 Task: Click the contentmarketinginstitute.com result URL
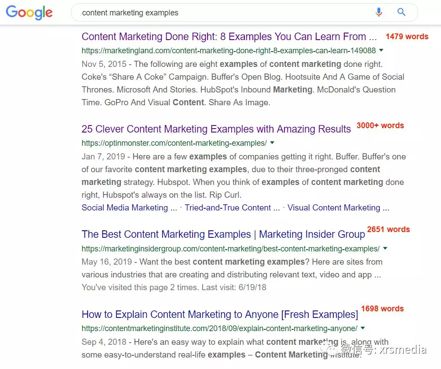(219, 328)
